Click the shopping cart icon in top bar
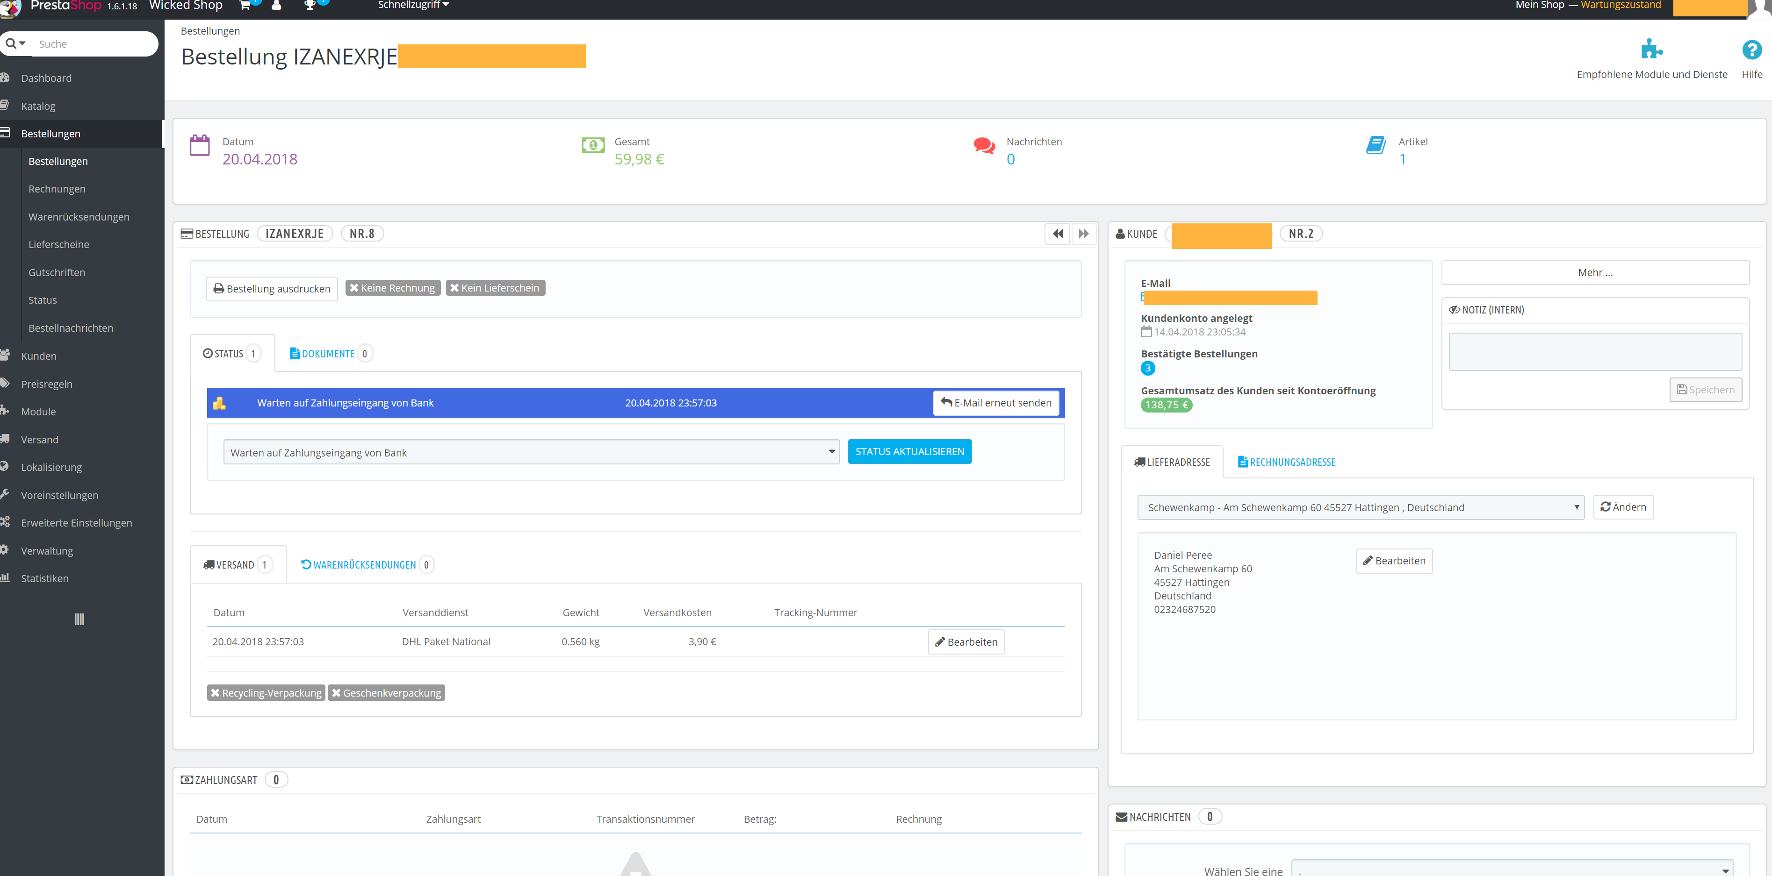Screen dimensions: 1772x876 [x=245, y=6]
